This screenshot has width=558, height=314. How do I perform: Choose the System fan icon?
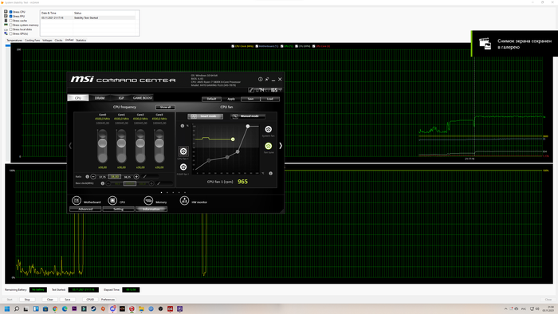(269, 129)
